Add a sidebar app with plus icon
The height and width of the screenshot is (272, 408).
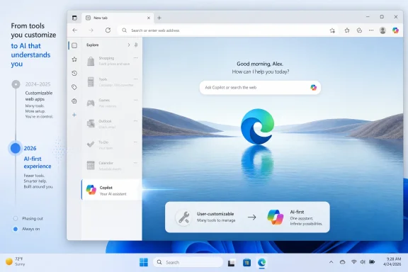74,115
